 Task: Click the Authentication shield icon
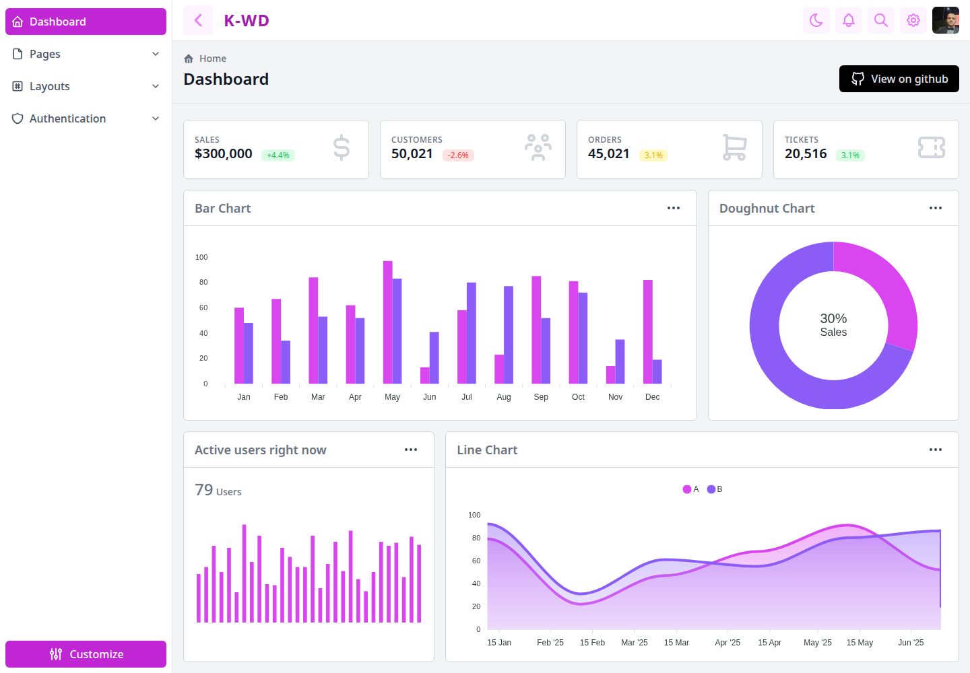[x=18, y=118]
